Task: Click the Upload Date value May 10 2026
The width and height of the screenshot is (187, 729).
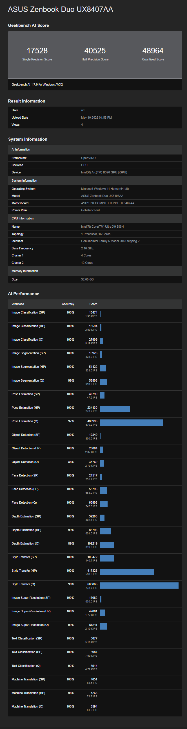Action: click(x=97, y=118)
